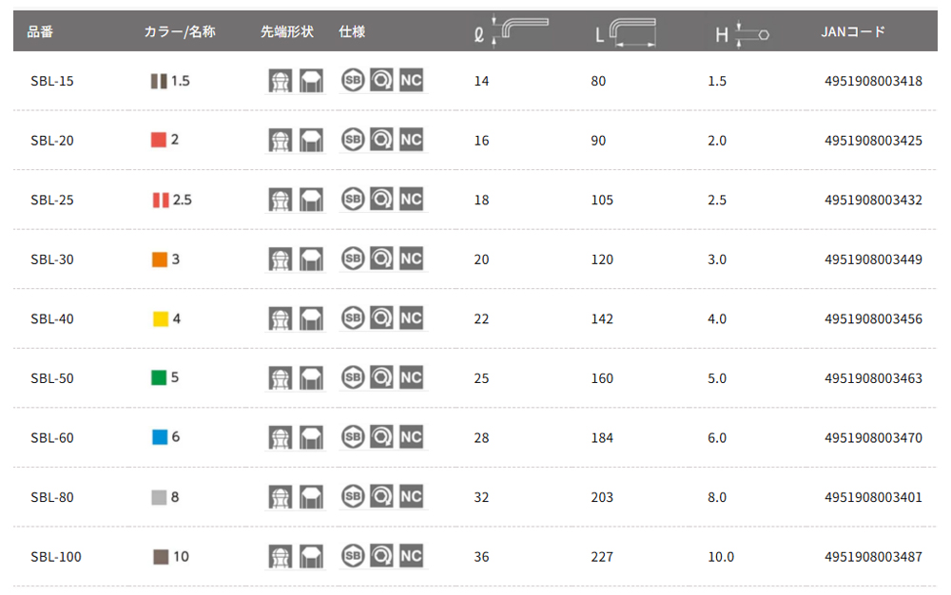Screen dimensions: 951x595
Task: Click the long-arm L diagram in header
Action: click(x=626, y=31)
